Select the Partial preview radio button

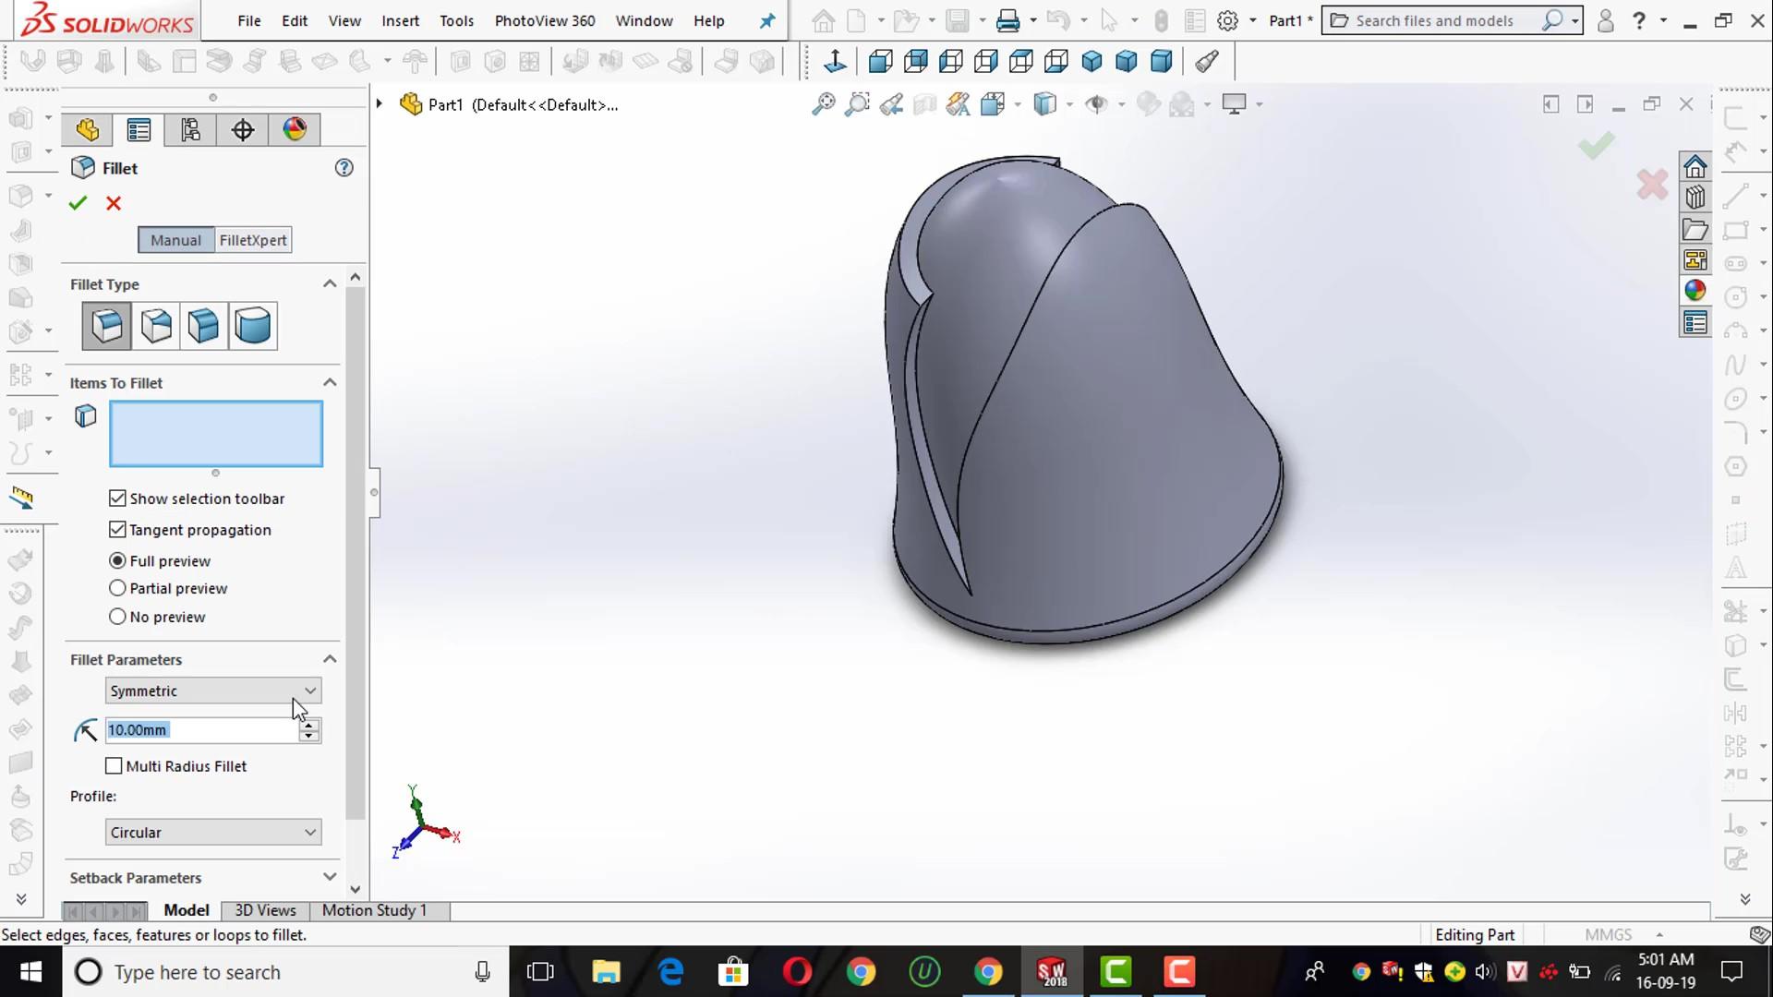pyautogui.click(x=117, y=588)
